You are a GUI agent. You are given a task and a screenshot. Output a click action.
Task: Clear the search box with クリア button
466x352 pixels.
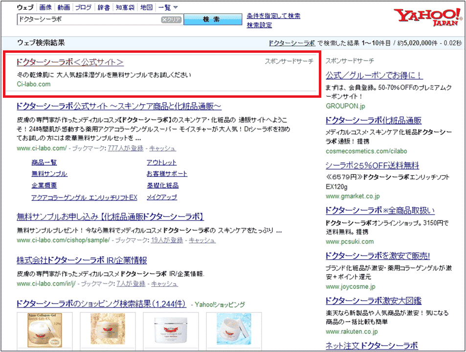point(171,20)
